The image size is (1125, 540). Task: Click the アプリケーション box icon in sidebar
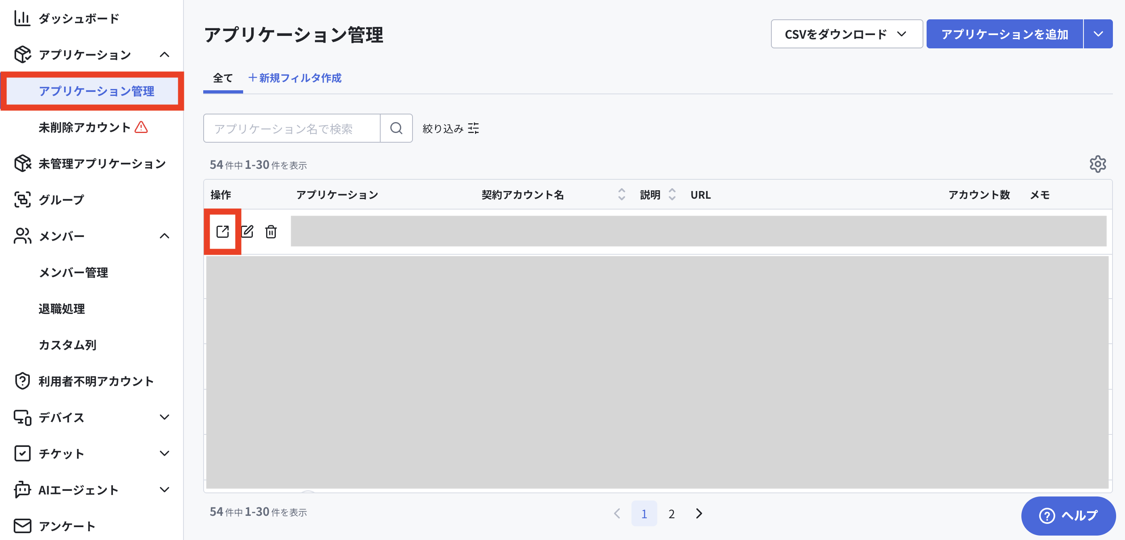point(22,54)
